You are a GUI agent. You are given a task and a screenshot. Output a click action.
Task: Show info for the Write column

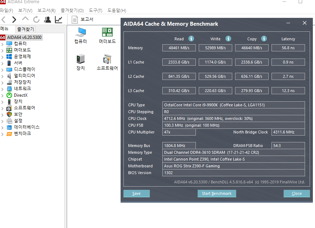click(228, 39)
